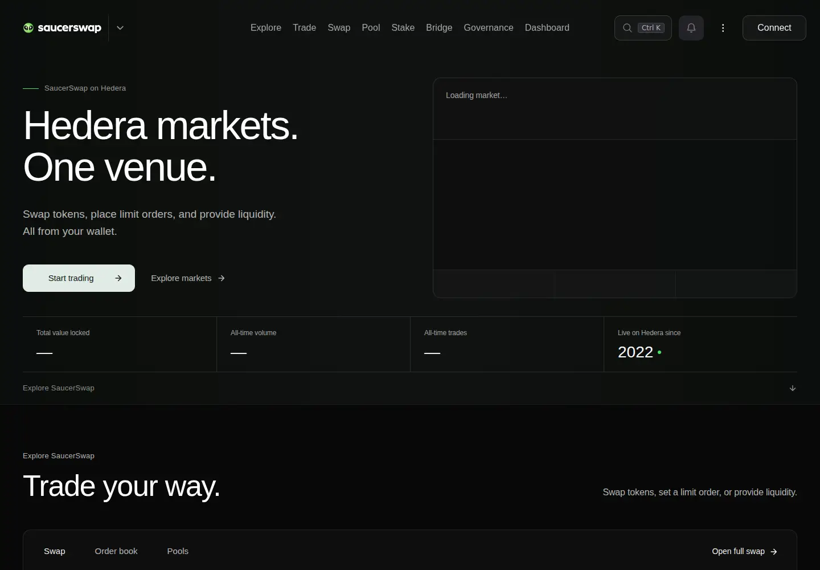Click the 'Total value locked' label
Image resolution: width=820 pixels, height=570 pixels.
click(x=63, y=333)
